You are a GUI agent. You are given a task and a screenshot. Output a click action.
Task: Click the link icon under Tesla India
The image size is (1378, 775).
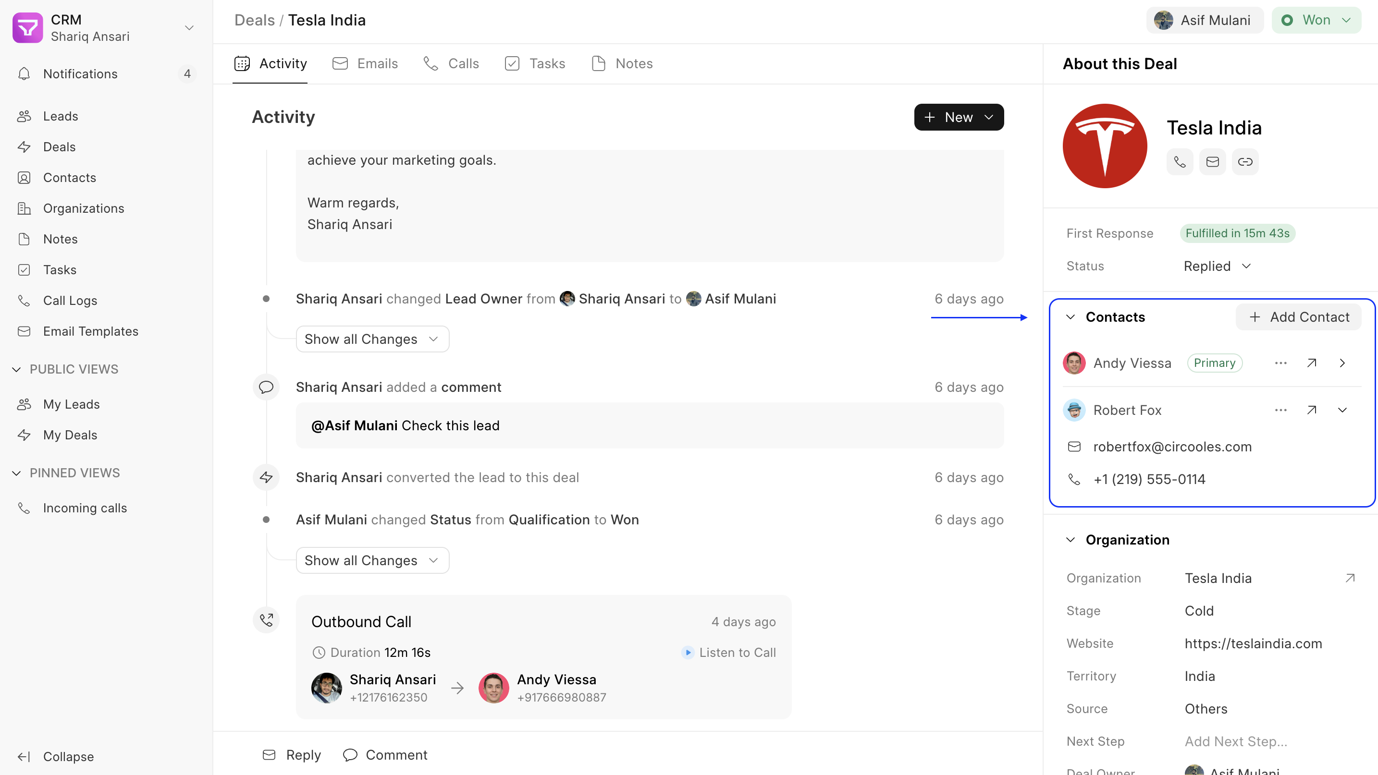pyautogui.click(x=1245, y=162)
